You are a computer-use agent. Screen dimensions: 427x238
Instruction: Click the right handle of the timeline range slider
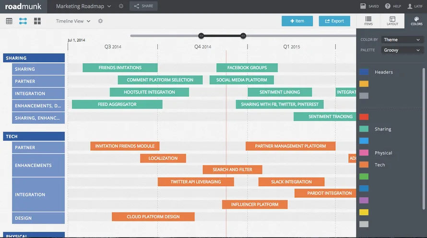[x=243, y=36]
